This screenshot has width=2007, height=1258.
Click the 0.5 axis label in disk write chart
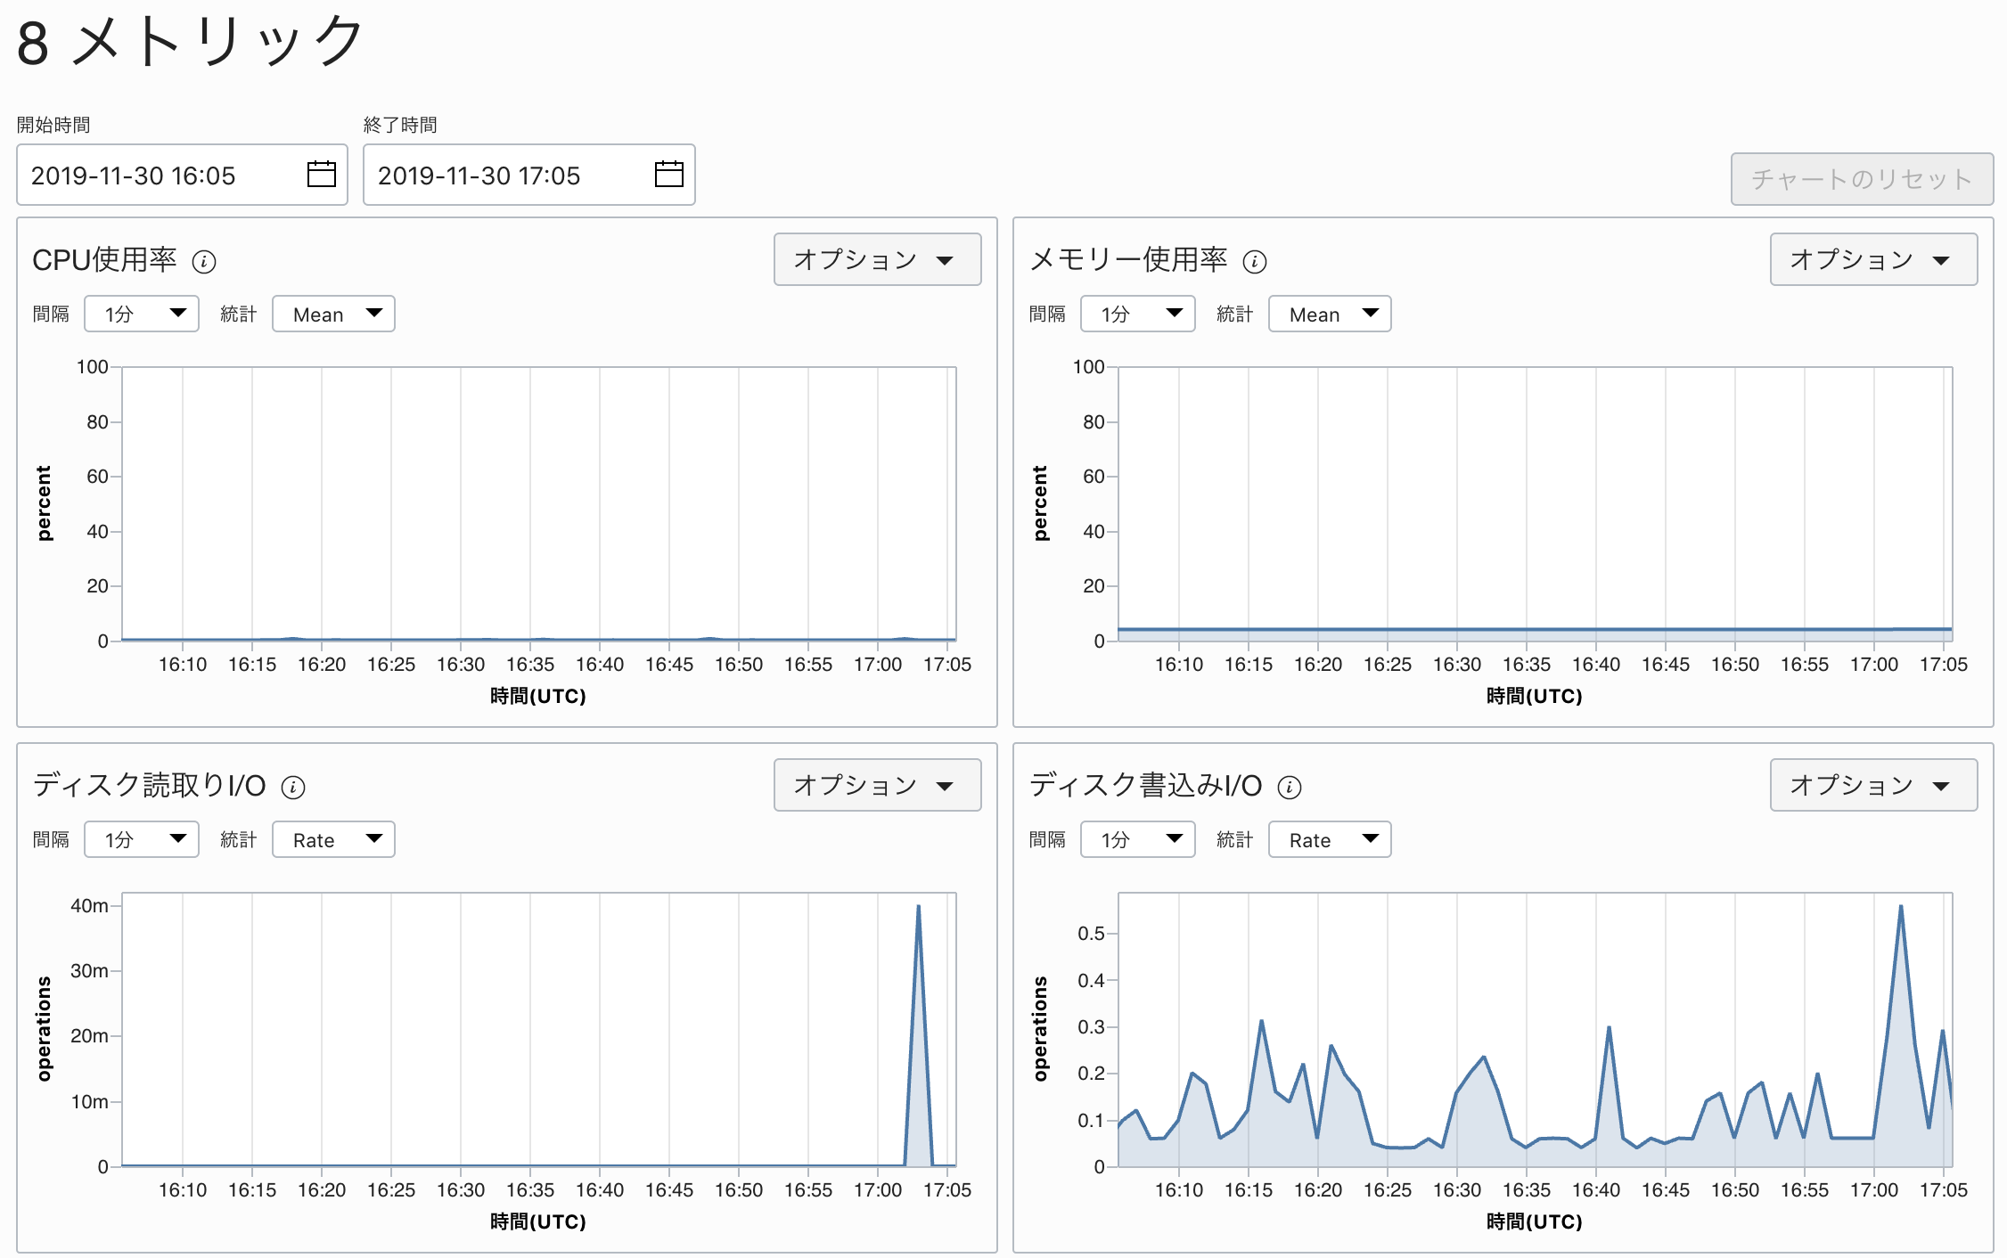[x=1091, y=933]
